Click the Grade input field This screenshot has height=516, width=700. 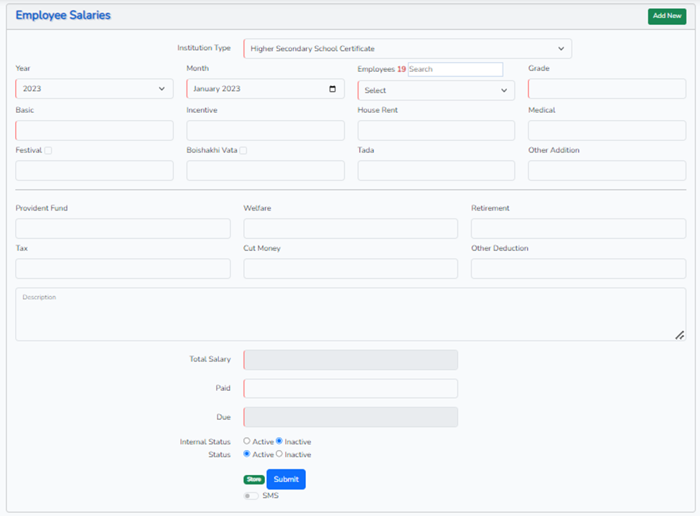click(x=607, y=89)
